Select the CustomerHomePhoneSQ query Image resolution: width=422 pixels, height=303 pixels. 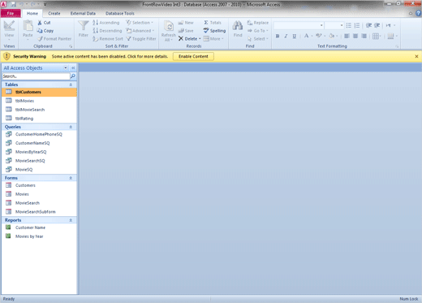[39, 134]
